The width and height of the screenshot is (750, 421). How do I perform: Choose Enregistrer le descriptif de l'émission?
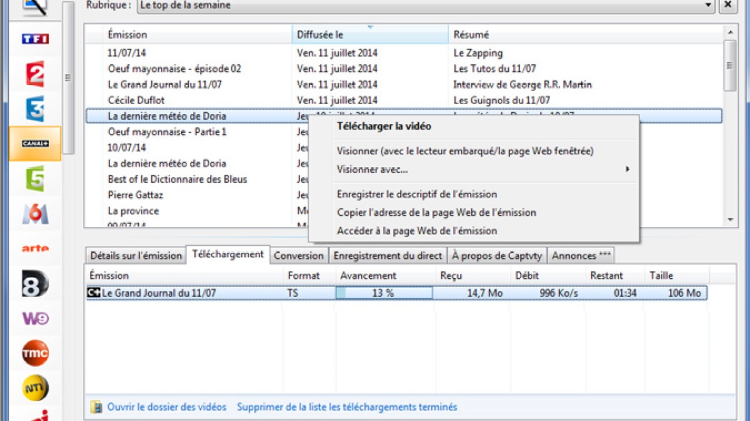tap(417, 194)
